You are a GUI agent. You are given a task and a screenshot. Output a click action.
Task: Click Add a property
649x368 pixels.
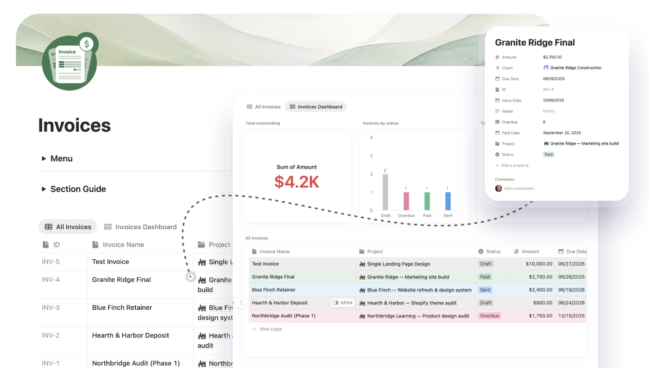click(x=512, y=166)
